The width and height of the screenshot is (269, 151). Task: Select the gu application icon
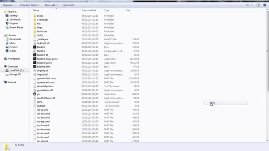[x=34, y=94]
